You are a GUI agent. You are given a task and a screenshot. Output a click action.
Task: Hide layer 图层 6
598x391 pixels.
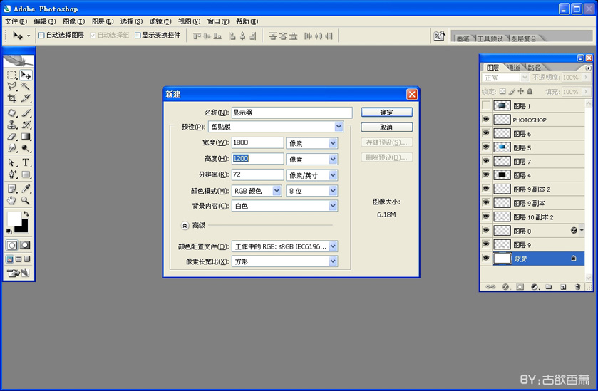[x=486, y=133]
